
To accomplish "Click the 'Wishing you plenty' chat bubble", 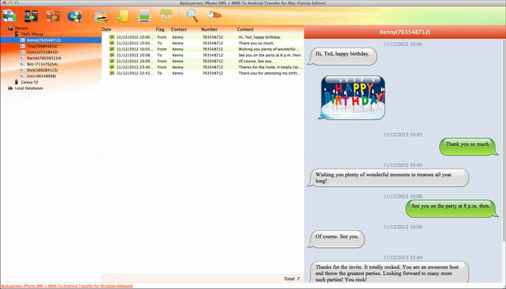I will (x=388, y=178).
